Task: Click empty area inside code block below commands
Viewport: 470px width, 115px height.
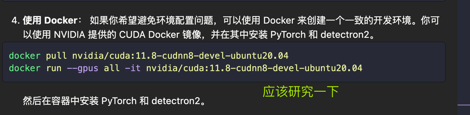Action: (224, 77)
